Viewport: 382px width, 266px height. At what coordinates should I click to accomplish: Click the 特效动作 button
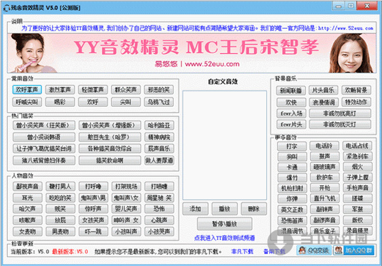[356, 102]
